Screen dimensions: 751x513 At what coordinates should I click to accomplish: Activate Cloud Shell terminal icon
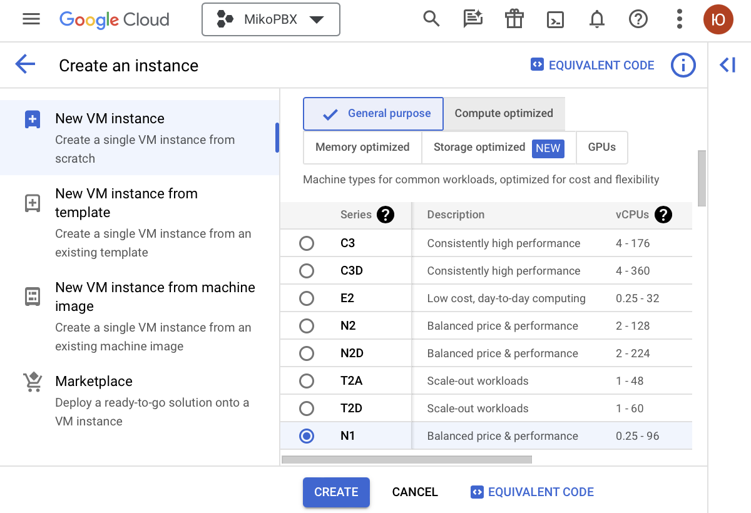point(555,19)
